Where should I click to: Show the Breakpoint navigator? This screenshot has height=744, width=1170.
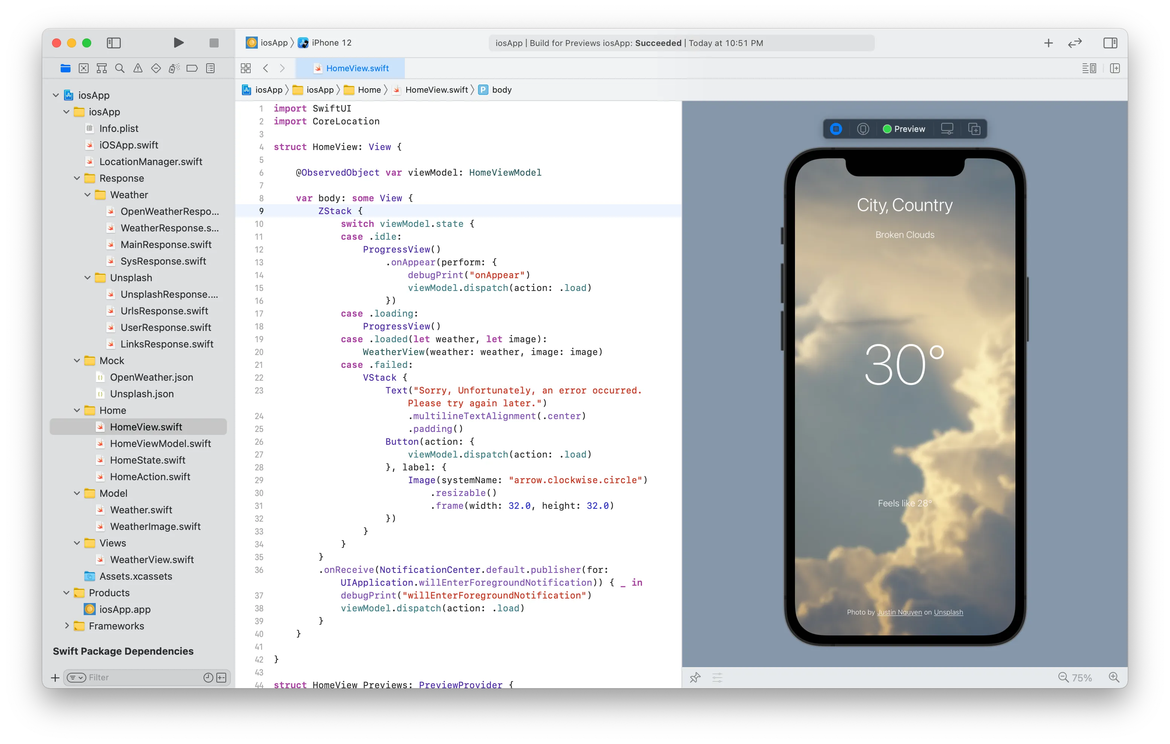coord(192,69)
